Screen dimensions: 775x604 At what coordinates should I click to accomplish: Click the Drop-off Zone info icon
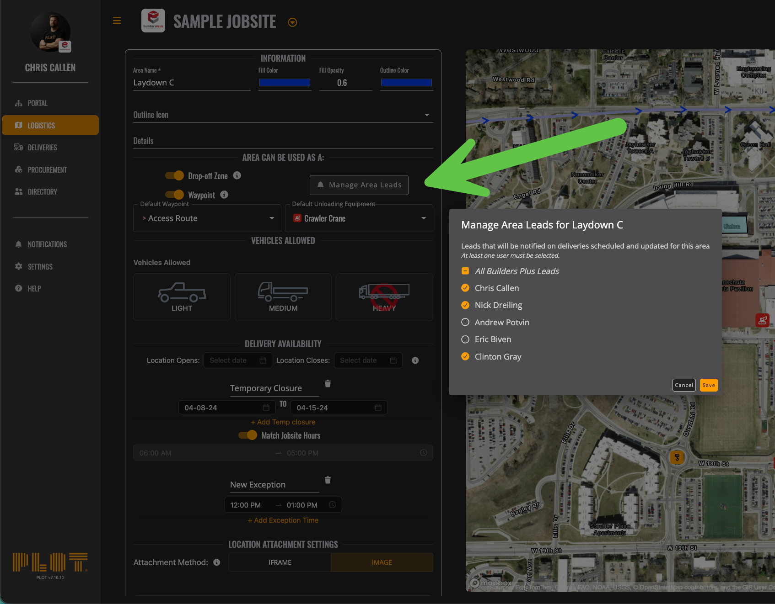[237, 175]
